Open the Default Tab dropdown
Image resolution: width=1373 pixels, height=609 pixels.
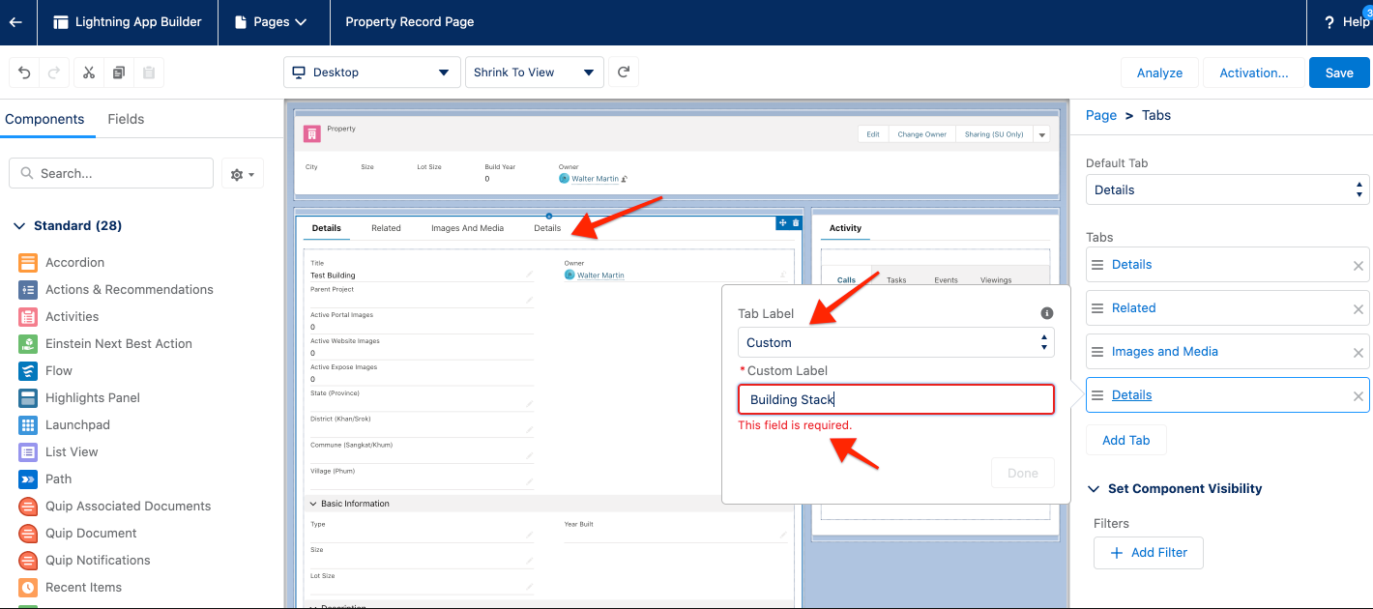click(x=1227, y=189)
